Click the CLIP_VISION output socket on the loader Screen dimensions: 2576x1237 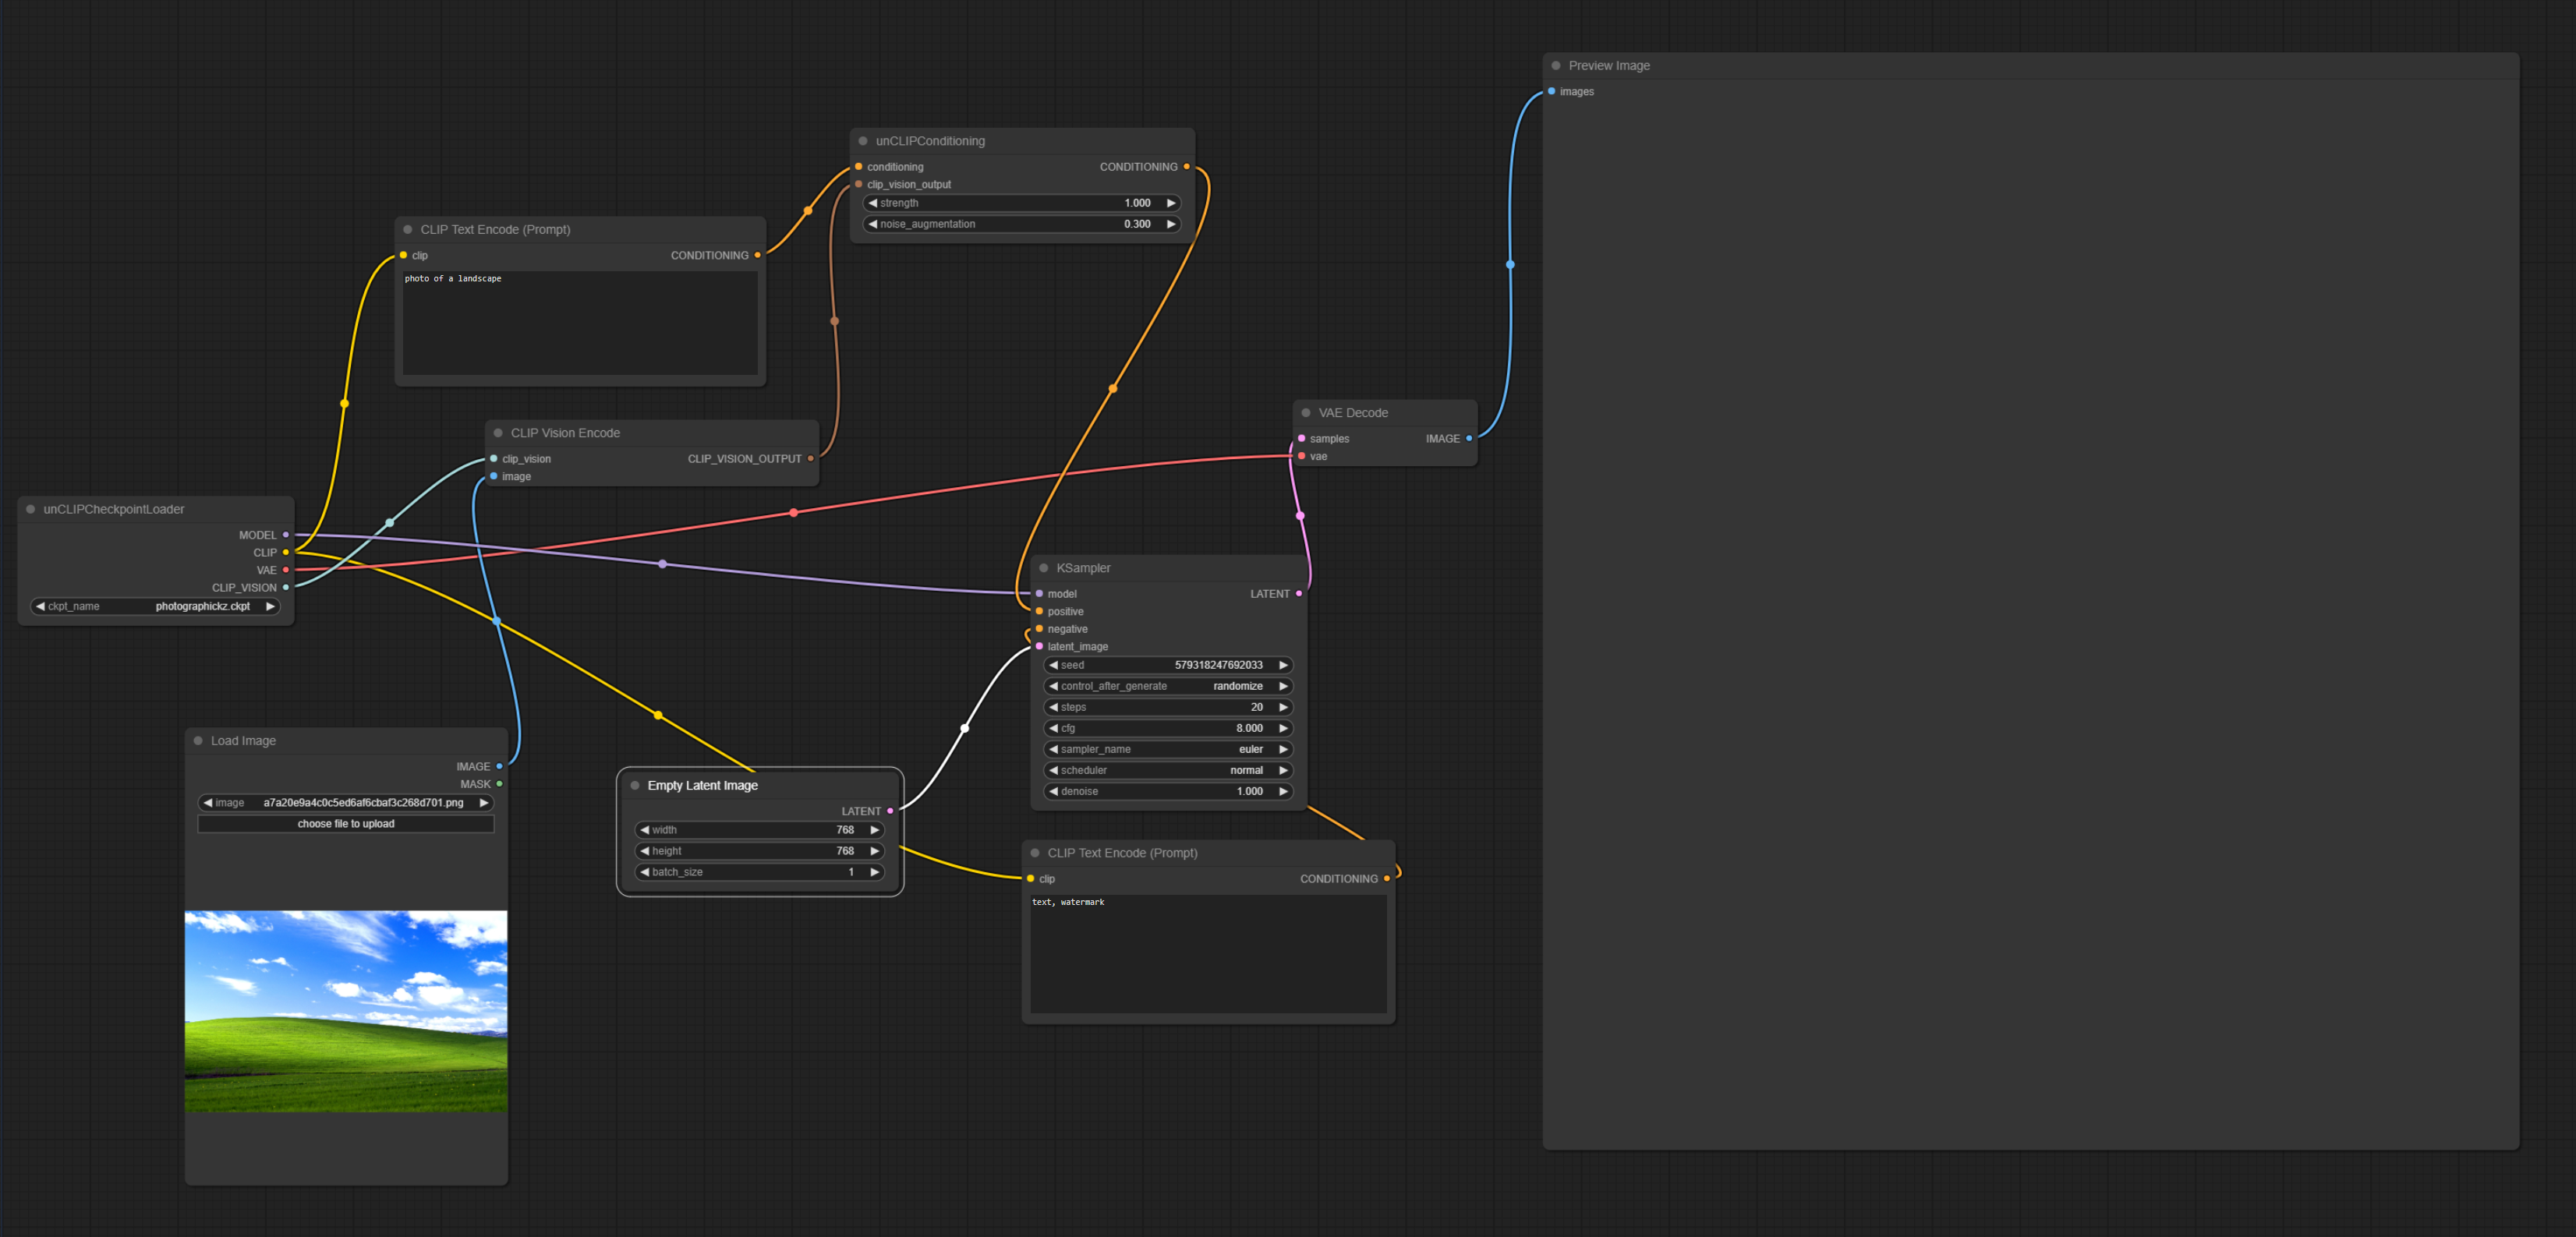pos(286,588)
